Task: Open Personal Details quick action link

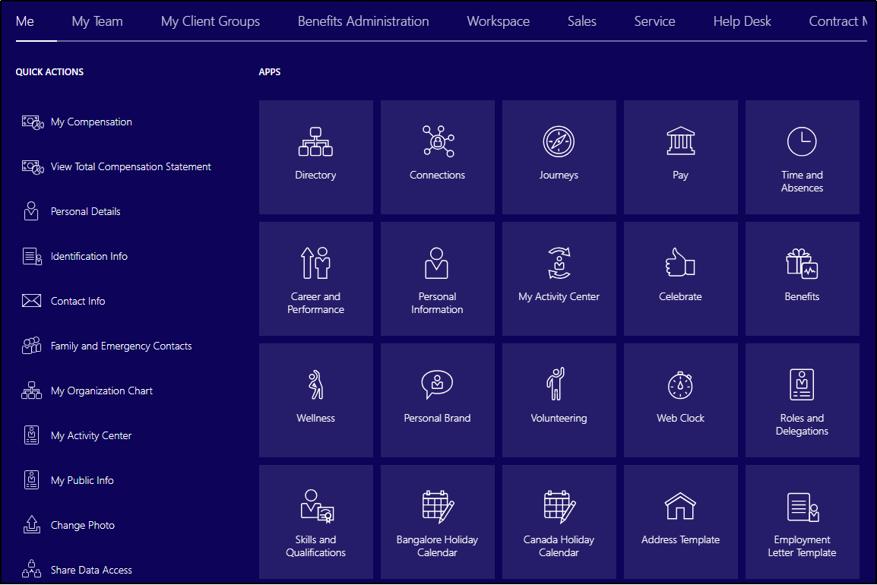Action: click(85, 211)
